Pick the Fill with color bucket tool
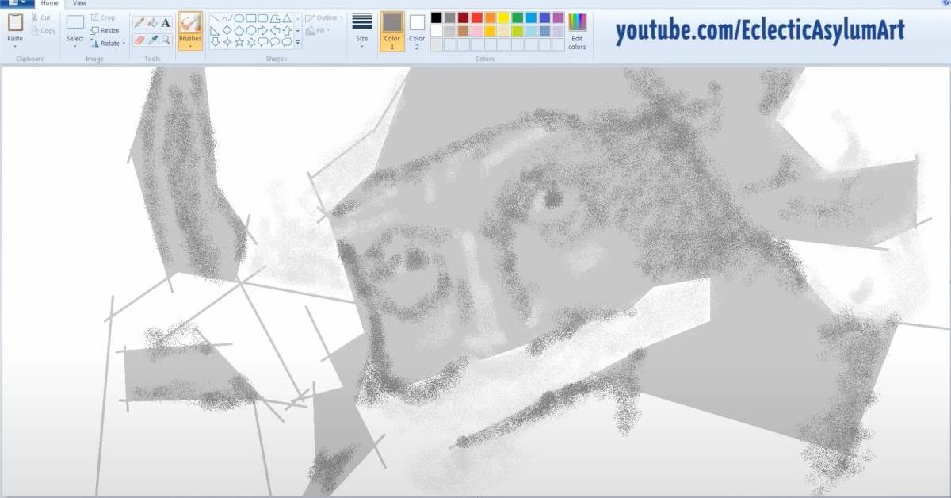The width and height of the screenshot is (951, 498). coord(152,22)
